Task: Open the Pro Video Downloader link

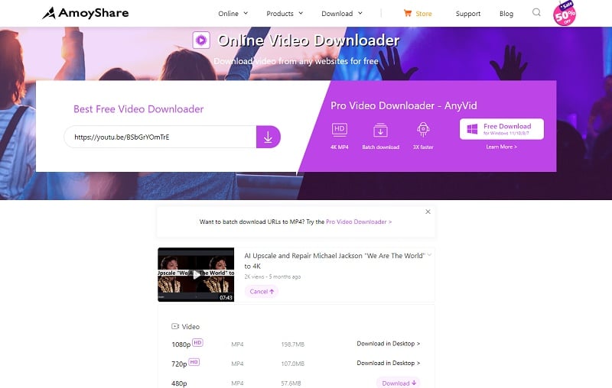Action: [x=359, y=221]
